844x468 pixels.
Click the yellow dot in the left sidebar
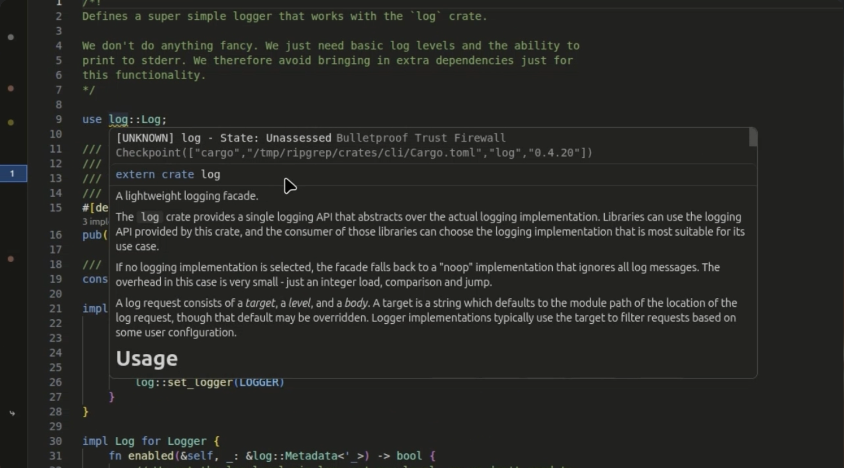11,122
